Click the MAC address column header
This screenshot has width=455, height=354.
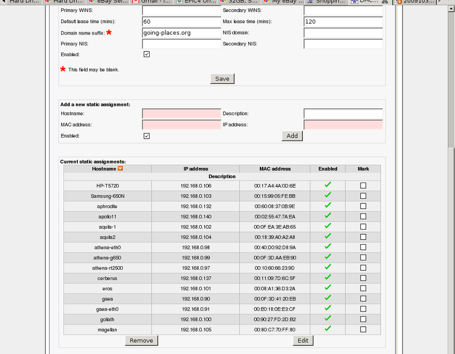(275, 169)
